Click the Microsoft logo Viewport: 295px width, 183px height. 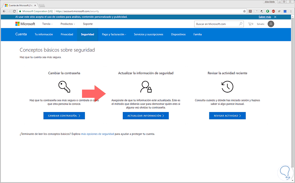coord(25,24)
